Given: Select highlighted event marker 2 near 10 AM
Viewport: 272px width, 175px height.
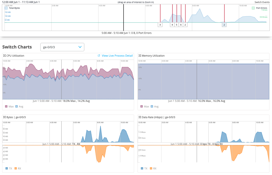Looking at the screenshot, I should pos(224,25).
